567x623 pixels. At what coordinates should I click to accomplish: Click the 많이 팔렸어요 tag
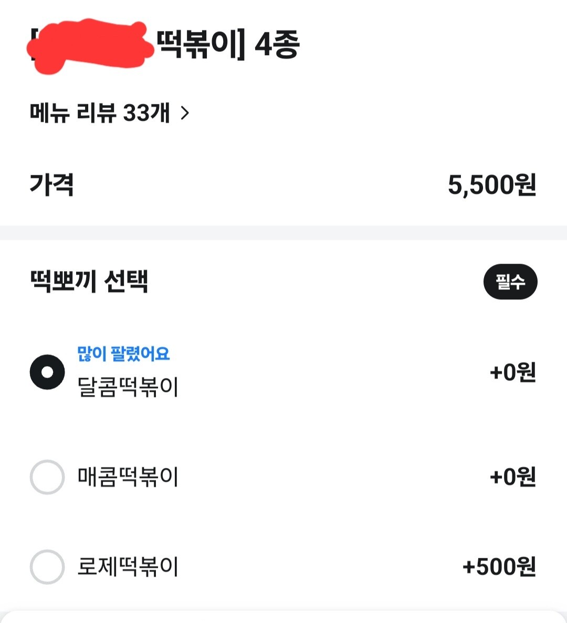click(x=123, y=354)
